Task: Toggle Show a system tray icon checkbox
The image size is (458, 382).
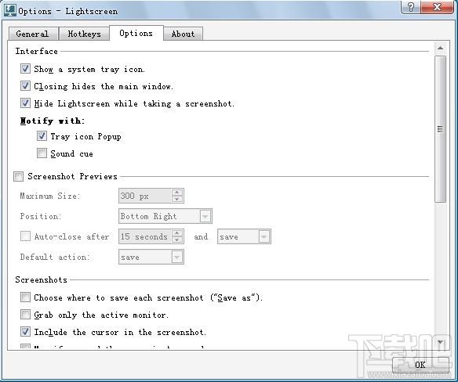Action: pyautogui.click(x=25, y=69)
